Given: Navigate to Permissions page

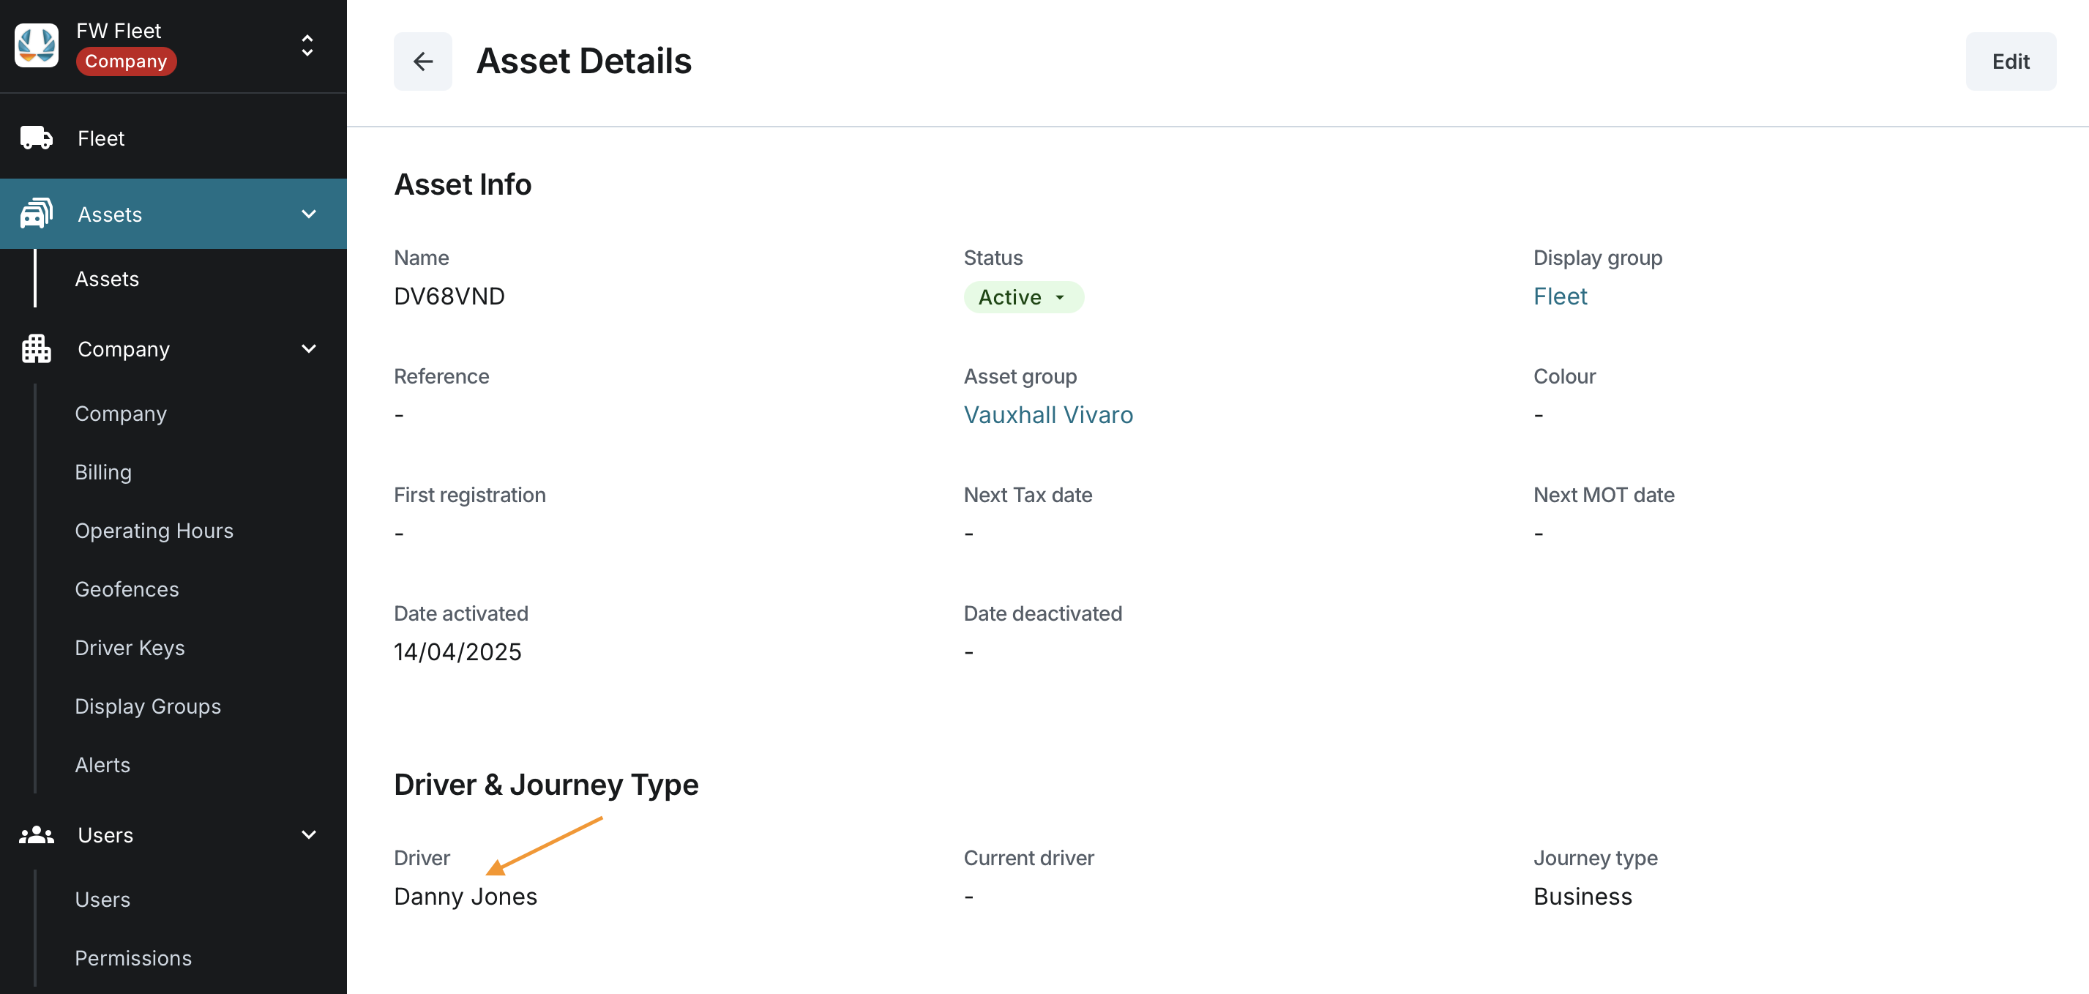Looking at the screenshot, I should pyautogui.click(x=133, y=958).
